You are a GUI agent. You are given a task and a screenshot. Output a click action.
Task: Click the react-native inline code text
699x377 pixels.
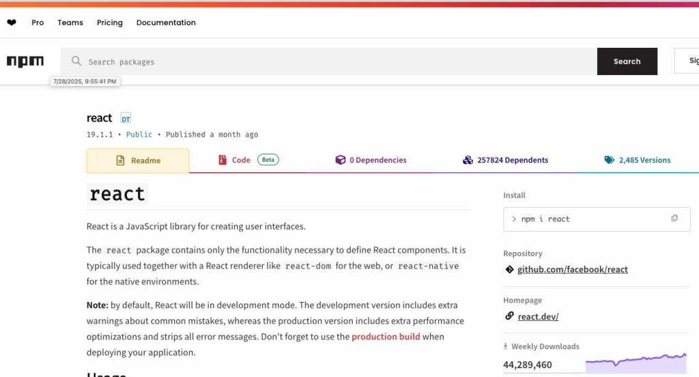point(428,266)
